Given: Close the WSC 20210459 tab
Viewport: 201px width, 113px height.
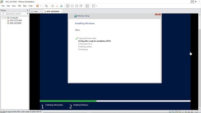Looking at the screenshot, I should [x=61, y=11].
